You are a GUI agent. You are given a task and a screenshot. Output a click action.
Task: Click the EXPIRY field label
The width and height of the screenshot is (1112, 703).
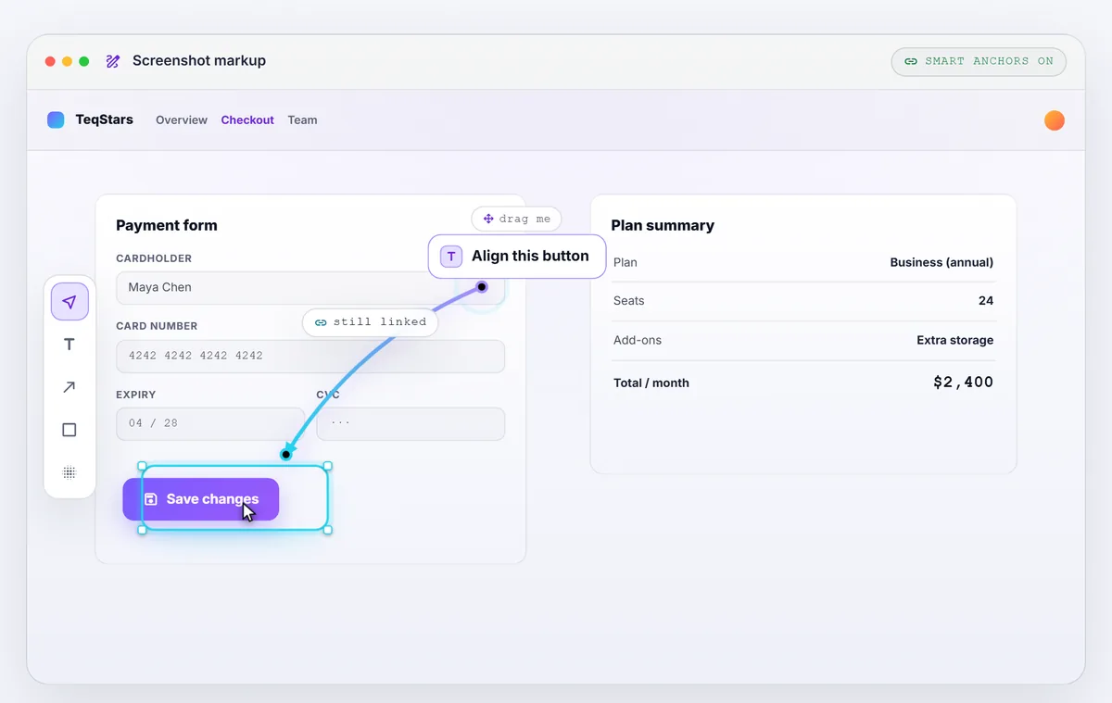click(136, 395)
